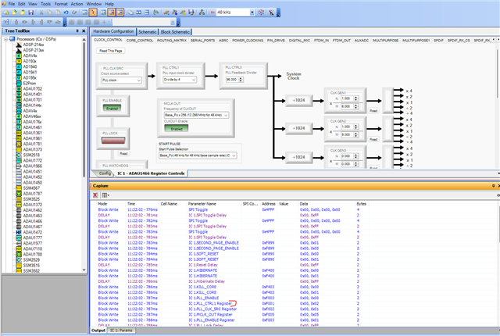
Task: Click the network hierarchy toolbar icon
Action: click(x=202, y=13)
